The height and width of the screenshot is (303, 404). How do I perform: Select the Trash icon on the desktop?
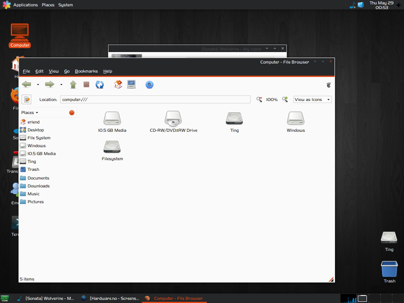(x=389, y=272)
